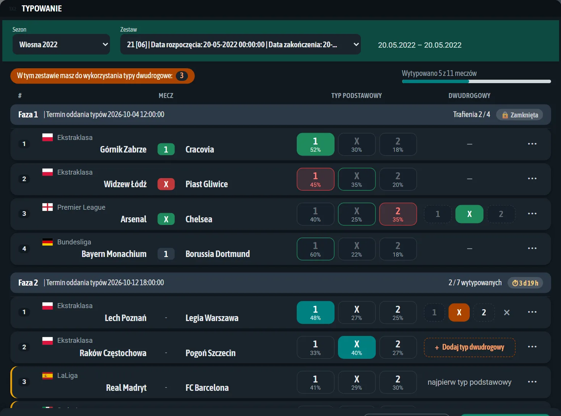Viewport: 561px width, 416px height.
Task: Open more options for Raków Częstochowa match
Action: click(x=532, y=347)
